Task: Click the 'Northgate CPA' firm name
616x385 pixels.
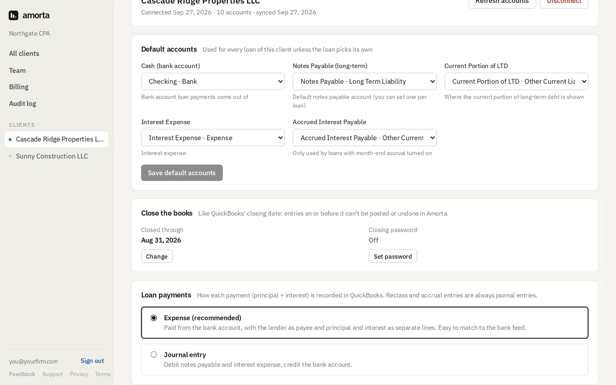Action: click(x=30, y=33)
